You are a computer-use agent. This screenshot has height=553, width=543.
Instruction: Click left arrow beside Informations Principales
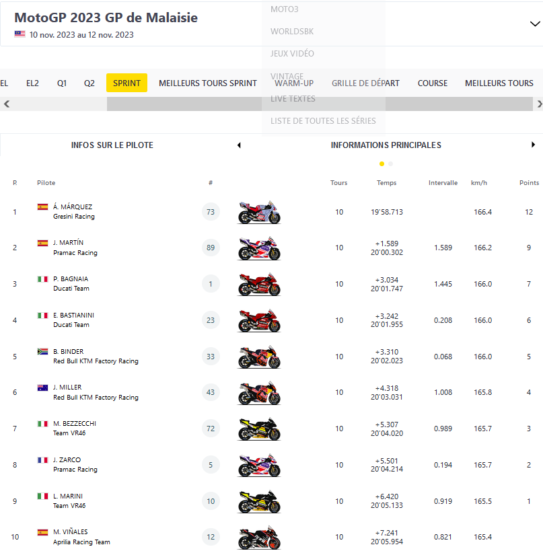click(x=239, y=145)
